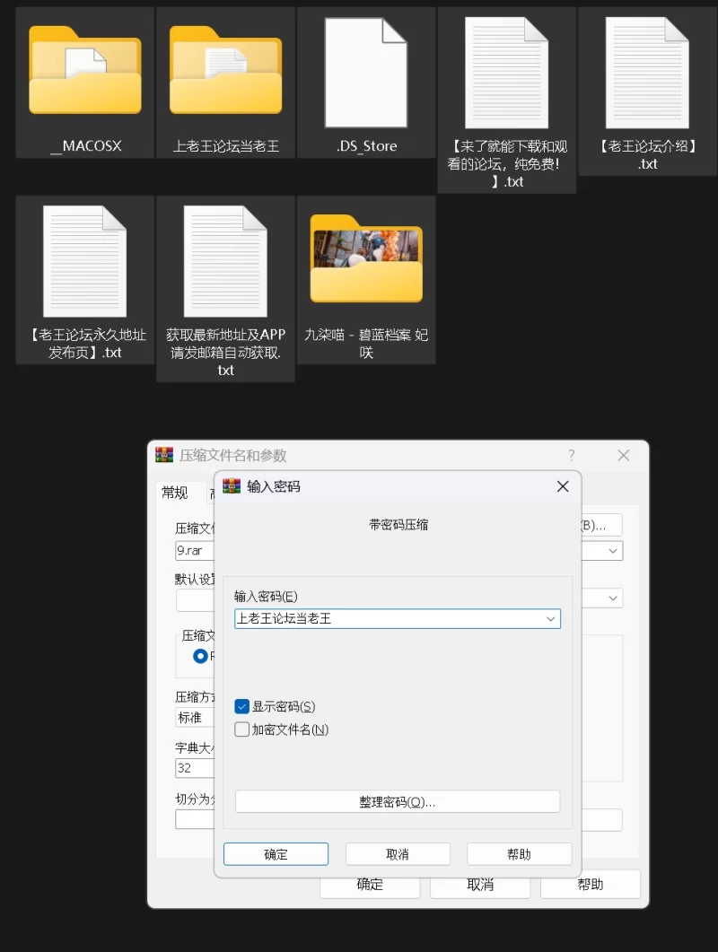The height and width of the screenshot is (952, 718).
Task: Select the partially hidden compression format radio button
Action: tap(201, 656)
